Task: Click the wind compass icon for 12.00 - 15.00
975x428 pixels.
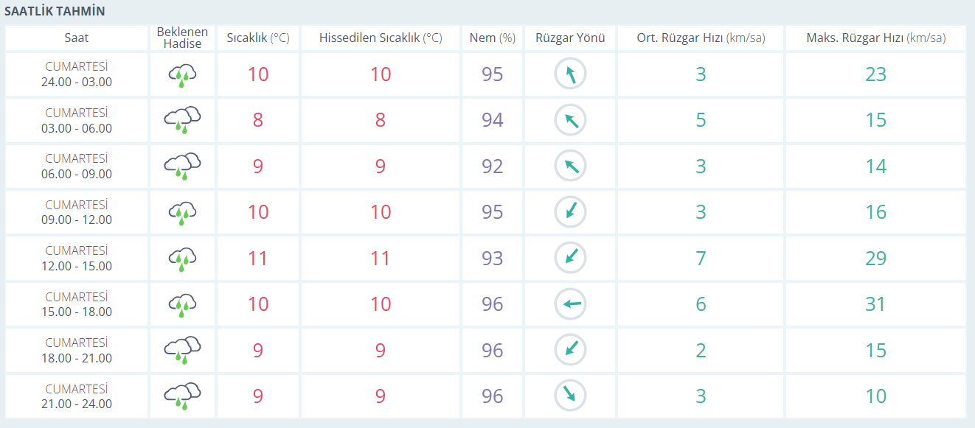Action: pyautogui.click(x=570, y=258)
